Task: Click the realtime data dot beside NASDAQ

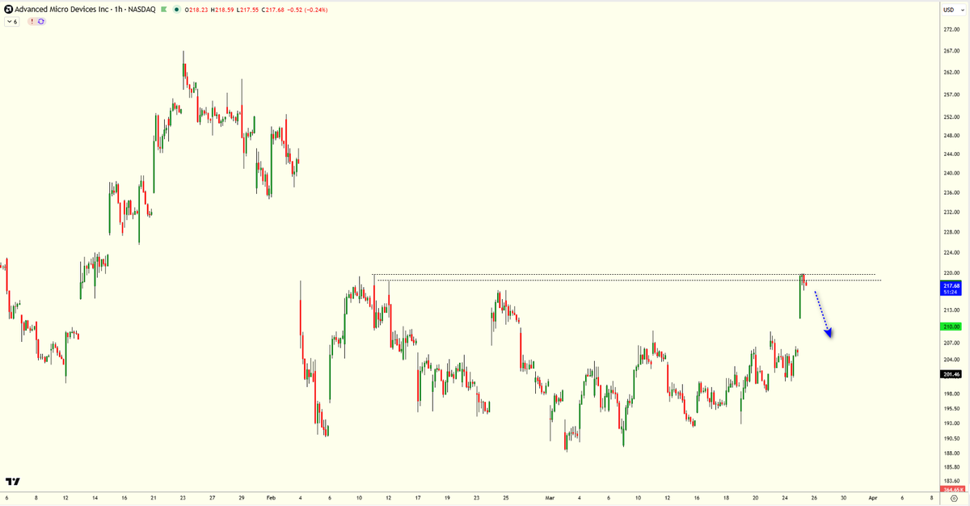Action: [177, 8]
